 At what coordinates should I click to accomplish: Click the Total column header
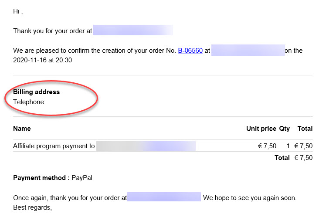pyautogui.click(x=305, y=129)
